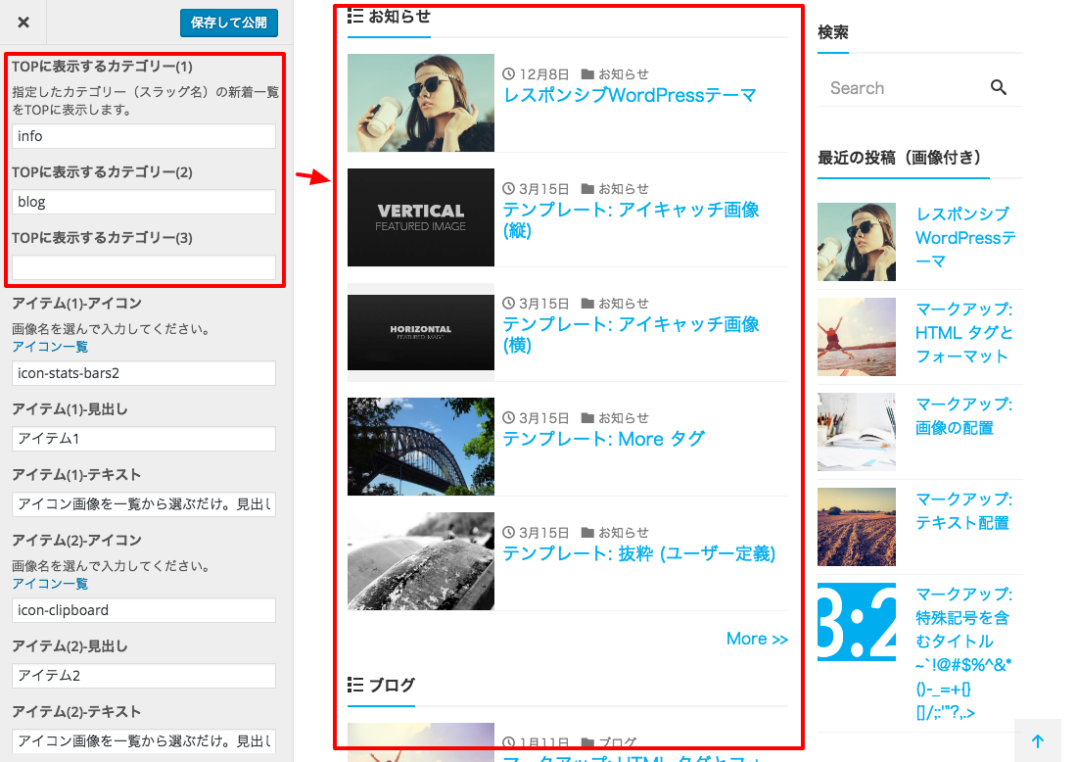The width and height of the screenshot is (1077, 762).
Task: Open sidebar thumbnail of woman with sunglasses
Action: [857, 242]
